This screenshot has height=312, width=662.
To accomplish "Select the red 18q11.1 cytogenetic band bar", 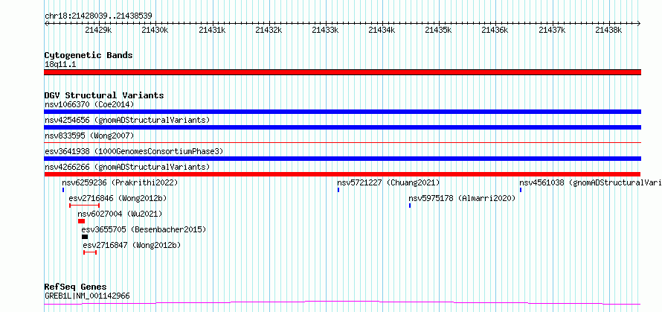I will [342, 72].
